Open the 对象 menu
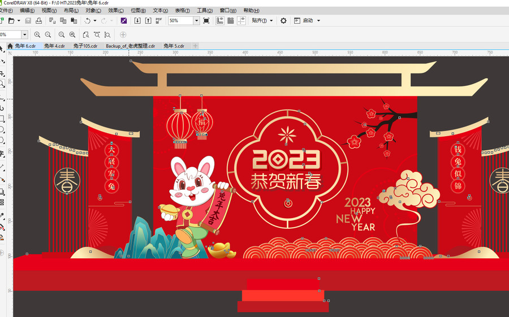This screenshot has width=509, height=317. click(x=93, y=11)
